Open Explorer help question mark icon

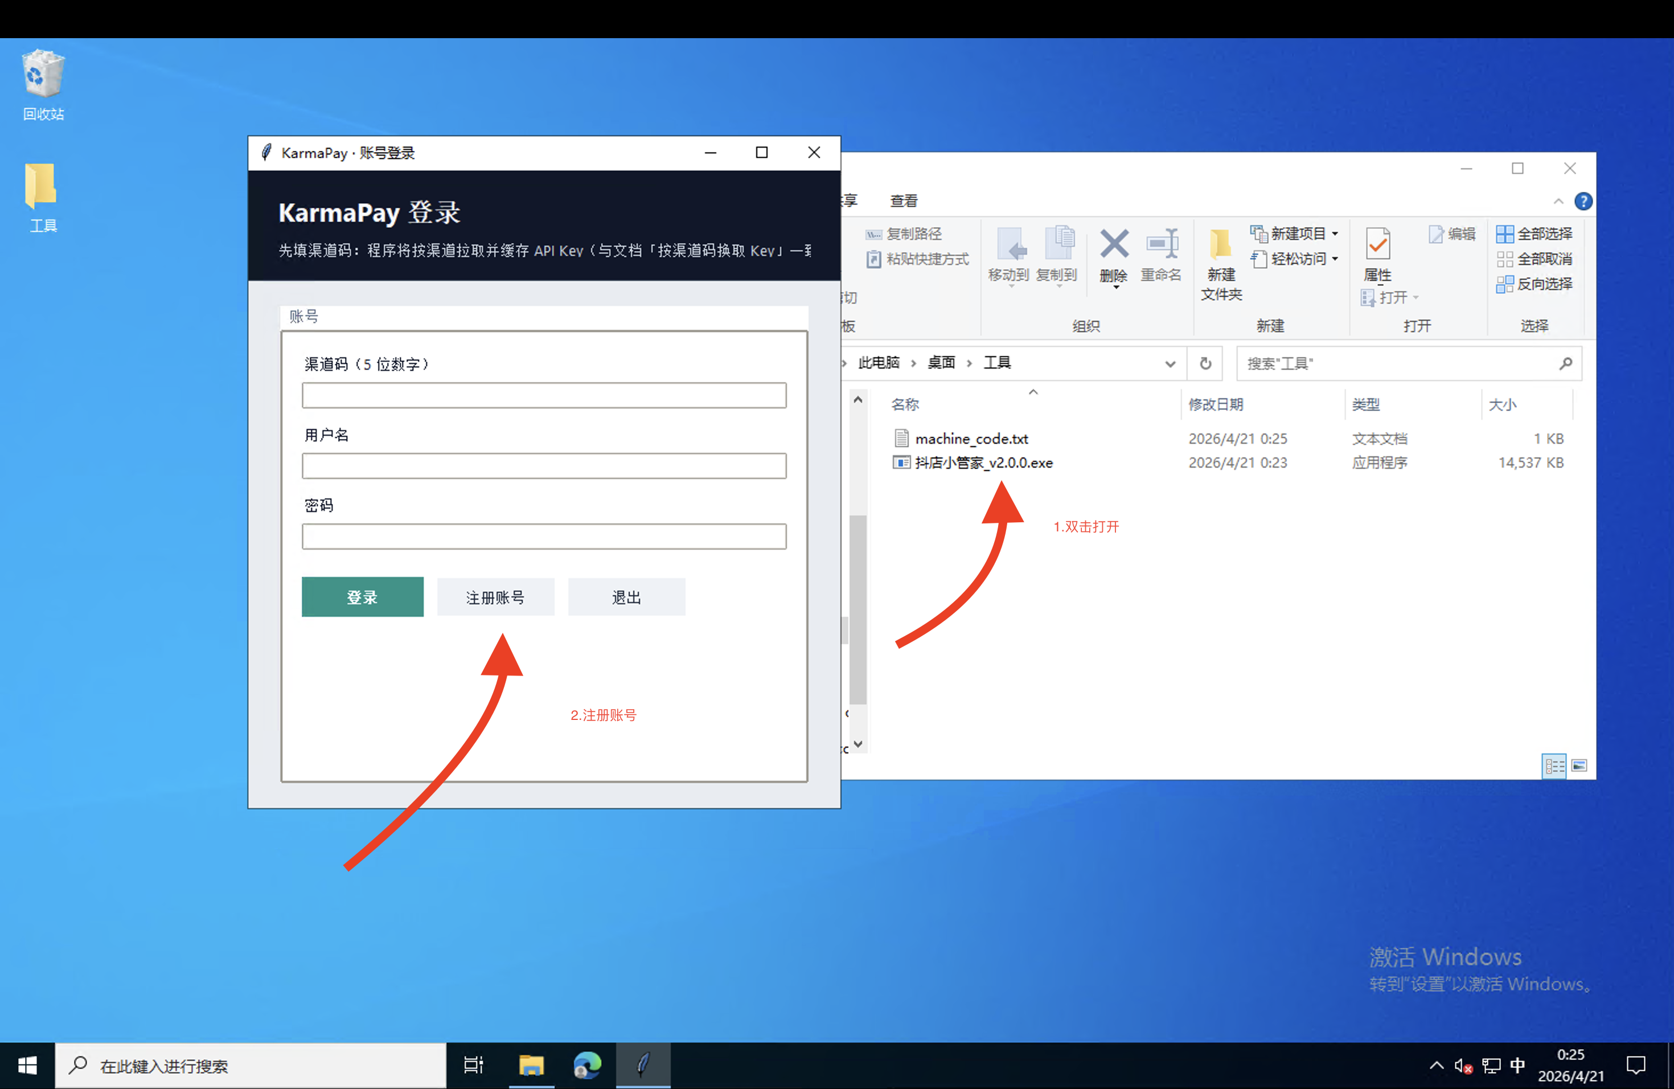1583,202
